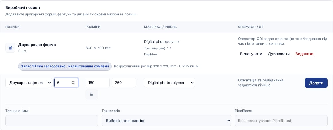Click the document icon beside Друкарська форма
Viewport: 333px width, 130px height.
(10, 48)
